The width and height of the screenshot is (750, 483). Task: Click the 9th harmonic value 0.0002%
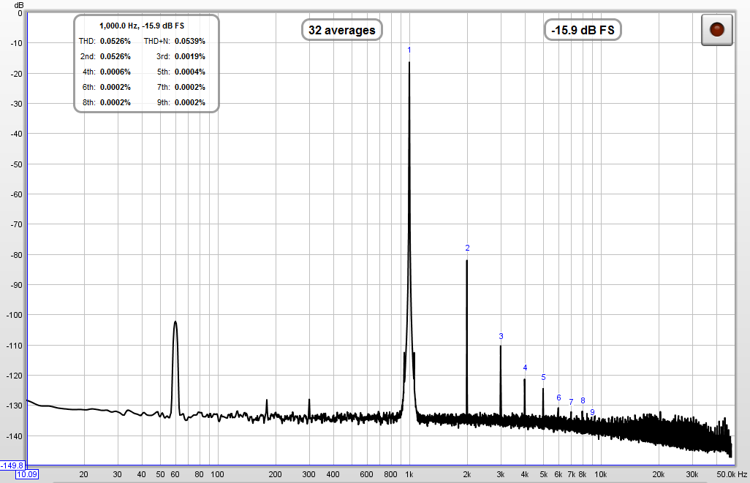pyautogui.click(x=190, y=102)
